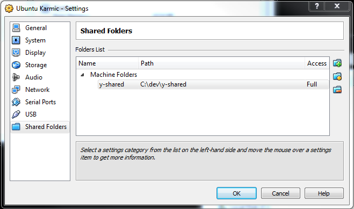Select the System settings category

(x=40, y=40)
